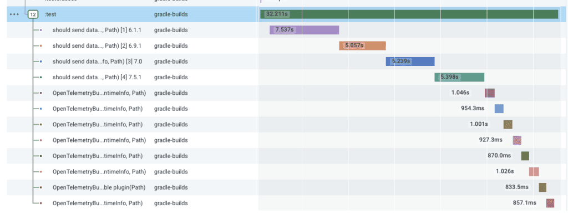568x214 pixels.
Task: Click the pink 927.3ms span block
Action: 517,140
